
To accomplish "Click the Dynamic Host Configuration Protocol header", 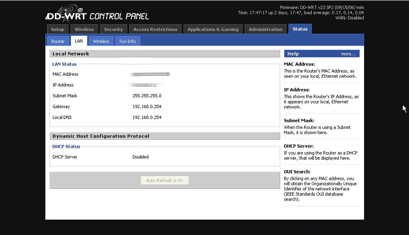I will 165,136.
